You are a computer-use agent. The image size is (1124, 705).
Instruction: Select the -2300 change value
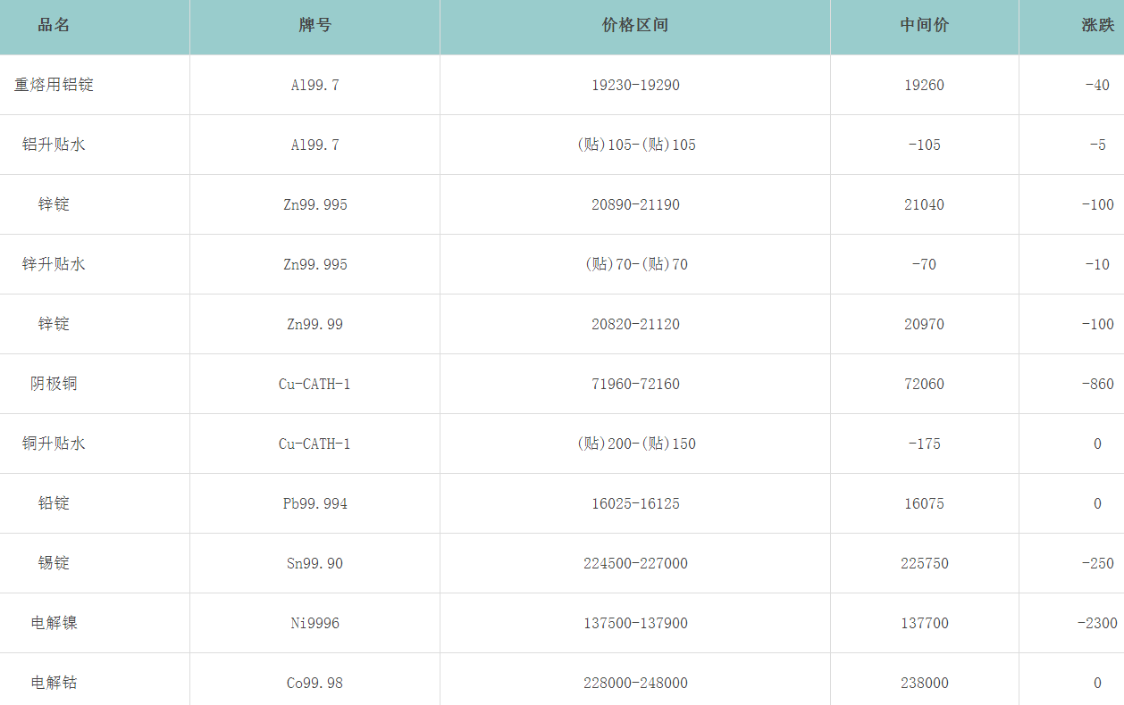pos(1097,623)
